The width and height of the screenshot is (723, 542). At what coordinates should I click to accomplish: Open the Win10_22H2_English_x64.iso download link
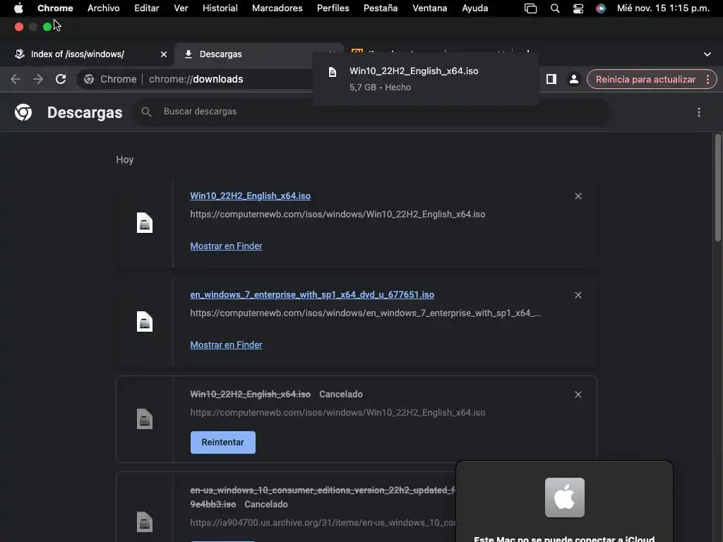(x=251, y=196)
